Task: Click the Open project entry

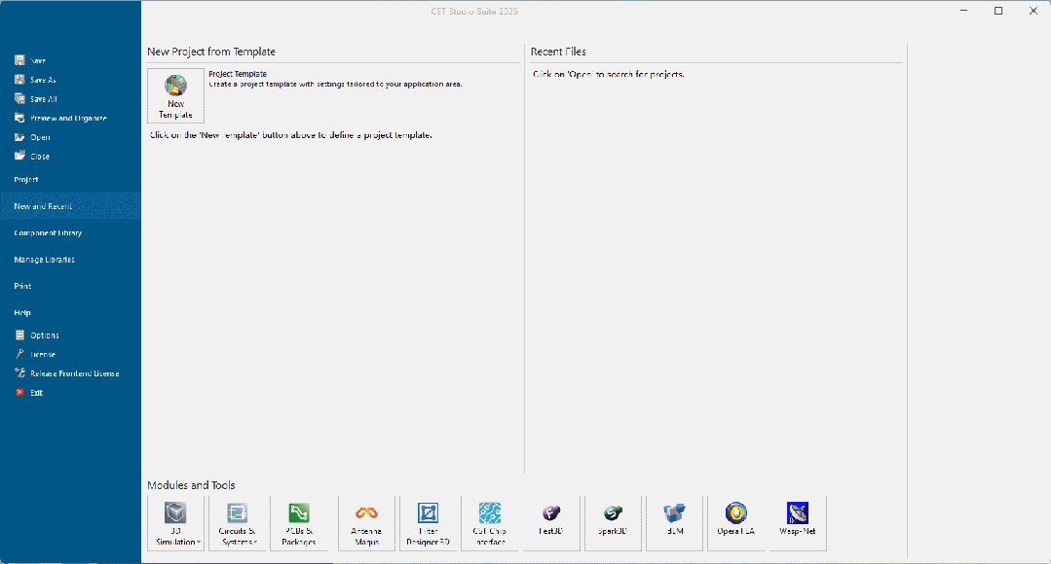Action: click(32, 137)
